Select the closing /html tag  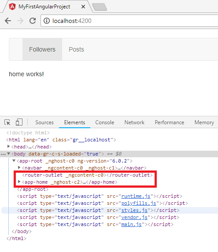point(16,239)
